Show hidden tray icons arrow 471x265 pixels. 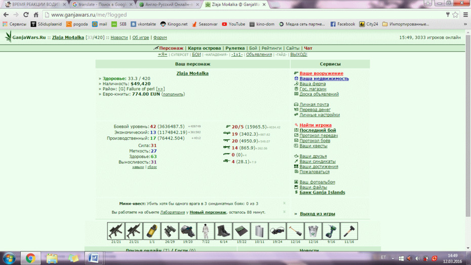tap(392, 258)
